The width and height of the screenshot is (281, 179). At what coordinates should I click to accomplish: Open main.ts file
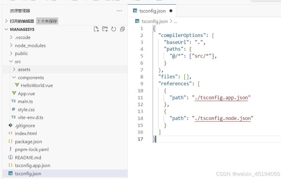[25, 101]
